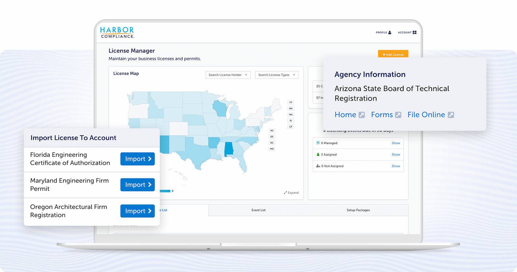Open the File Online link
This screenshot has width=517, height=272.
(426, 115)
